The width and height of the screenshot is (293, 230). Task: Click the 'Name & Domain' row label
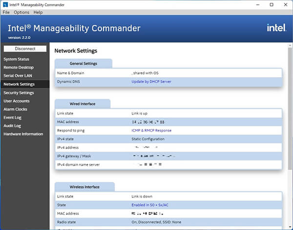pos(71,73)
